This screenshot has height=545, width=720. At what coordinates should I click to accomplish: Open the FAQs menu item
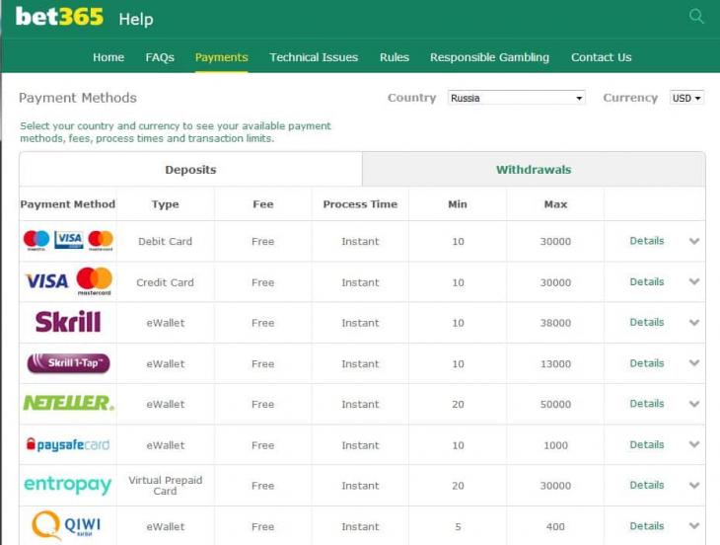[x=160, y=57]
